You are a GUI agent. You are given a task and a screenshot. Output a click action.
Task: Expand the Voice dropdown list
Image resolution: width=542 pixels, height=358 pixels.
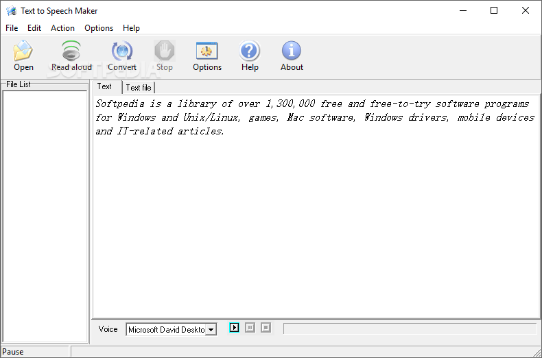click(x=211, y=330)
